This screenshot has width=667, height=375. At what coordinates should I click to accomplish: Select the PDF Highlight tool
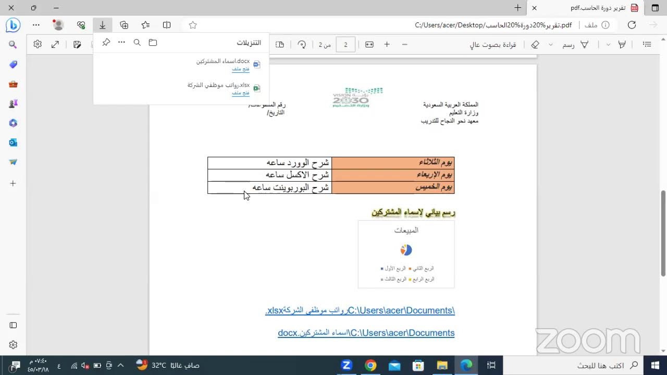[x=622, y=44]
